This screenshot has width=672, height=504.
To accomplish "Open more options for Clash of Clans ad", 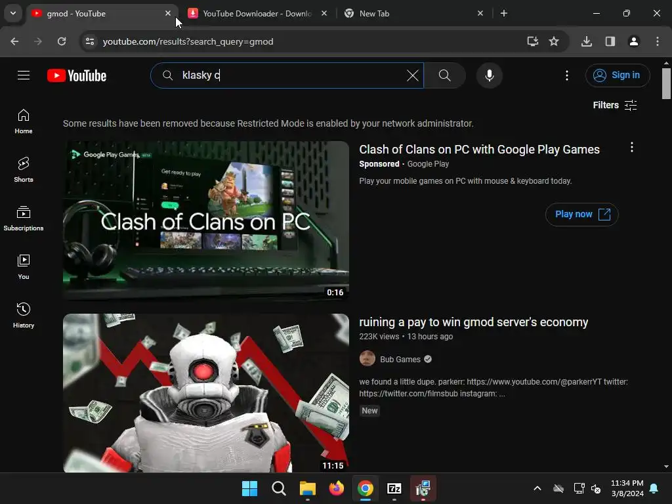I will (x=631, y=148).
